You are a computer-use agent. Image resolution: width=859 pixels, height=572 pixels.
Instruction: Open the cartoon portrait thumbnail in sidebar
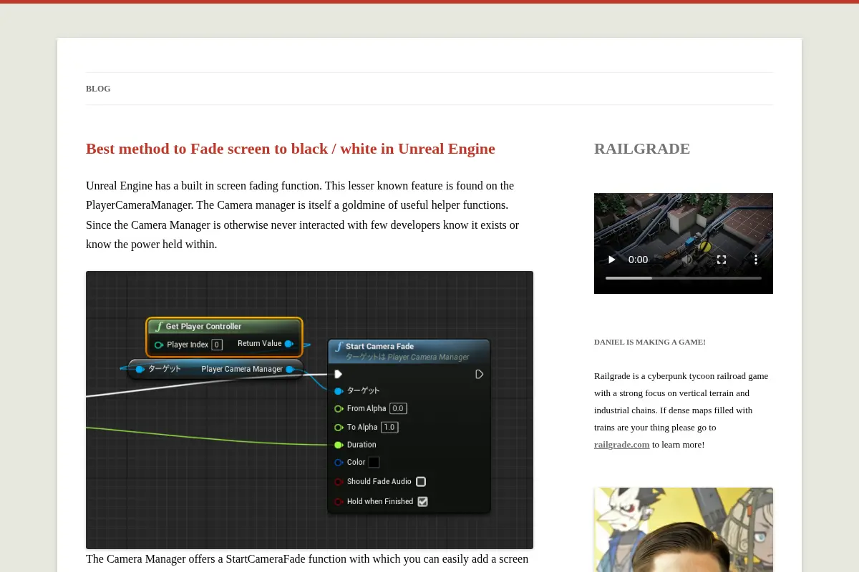pos(684,530)
